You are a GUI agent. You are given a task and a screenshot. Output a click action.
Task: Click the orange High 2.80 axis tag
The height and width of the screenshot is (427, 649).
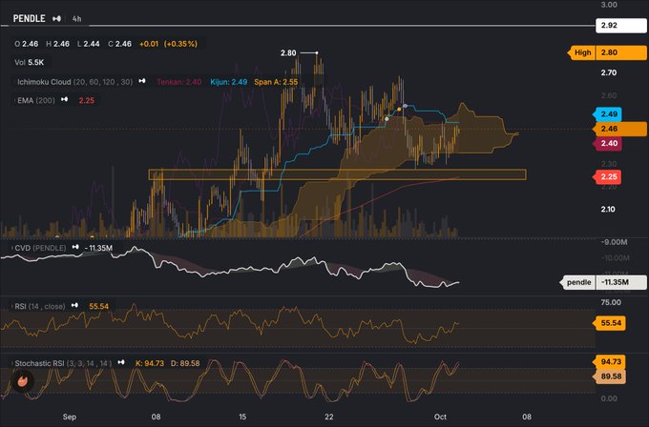coord(607,52)
